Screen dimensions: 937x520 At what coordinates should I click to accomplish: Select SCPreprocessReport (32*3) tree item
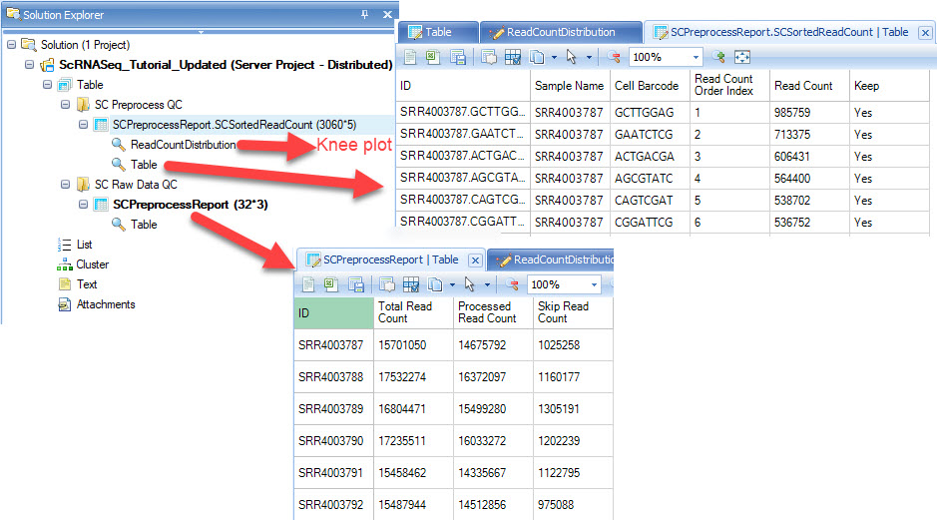point(190,205)
